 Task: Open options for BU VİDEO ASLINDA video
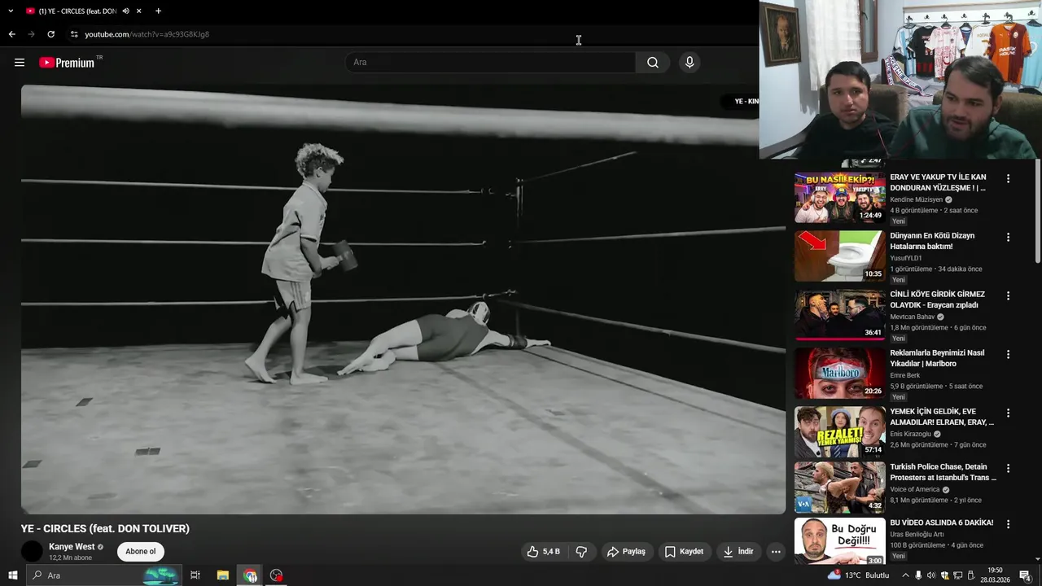point(1008,524)
